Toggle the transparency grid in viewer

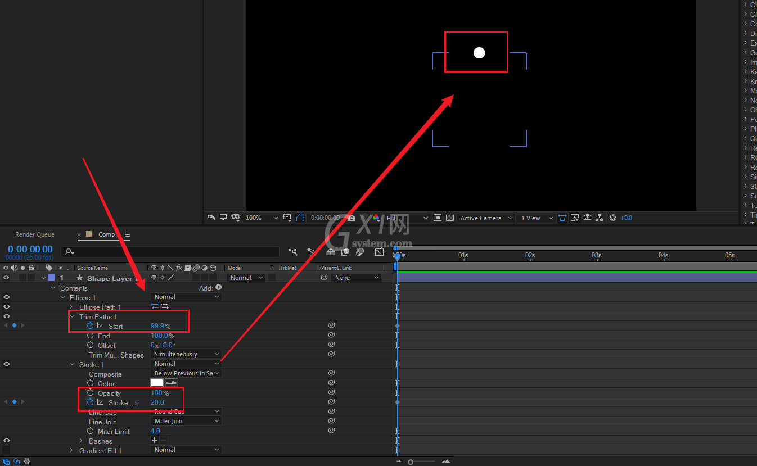pos(450,218)
